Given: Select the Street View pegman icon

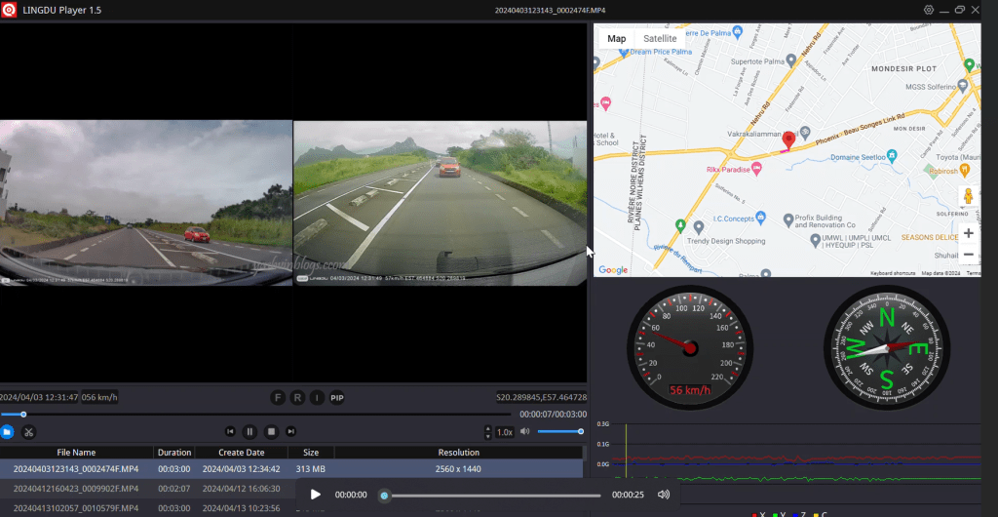Looking at the screenshot, I should pos(968,195).
